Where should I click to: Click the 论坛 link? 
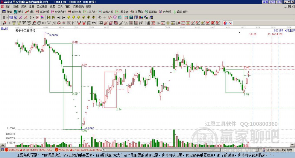tap(273, 2)
